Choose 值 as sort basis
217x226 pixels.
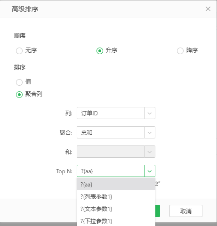click(x=19, y=82)
